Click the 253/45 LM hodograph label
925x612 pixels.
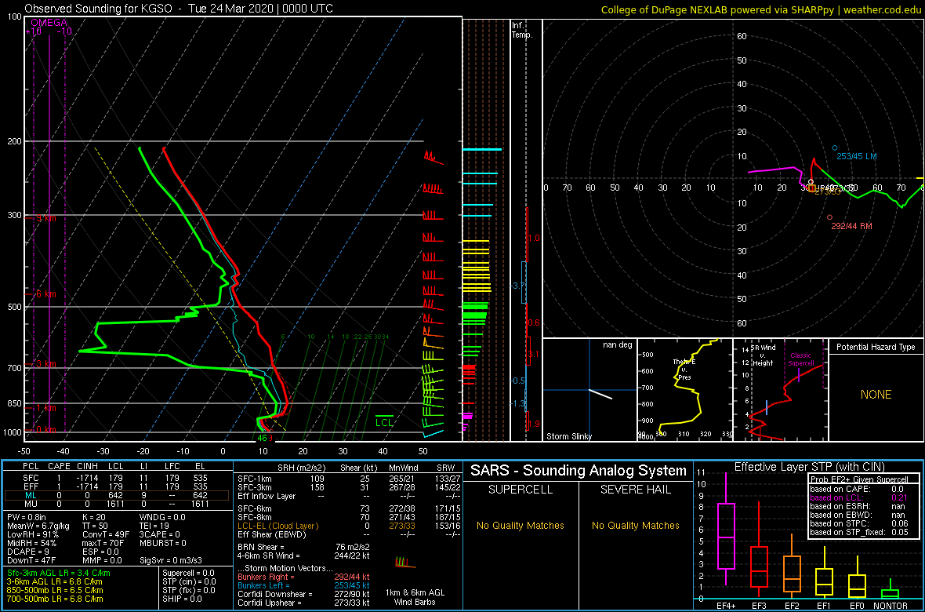click(x=857, y=156)
